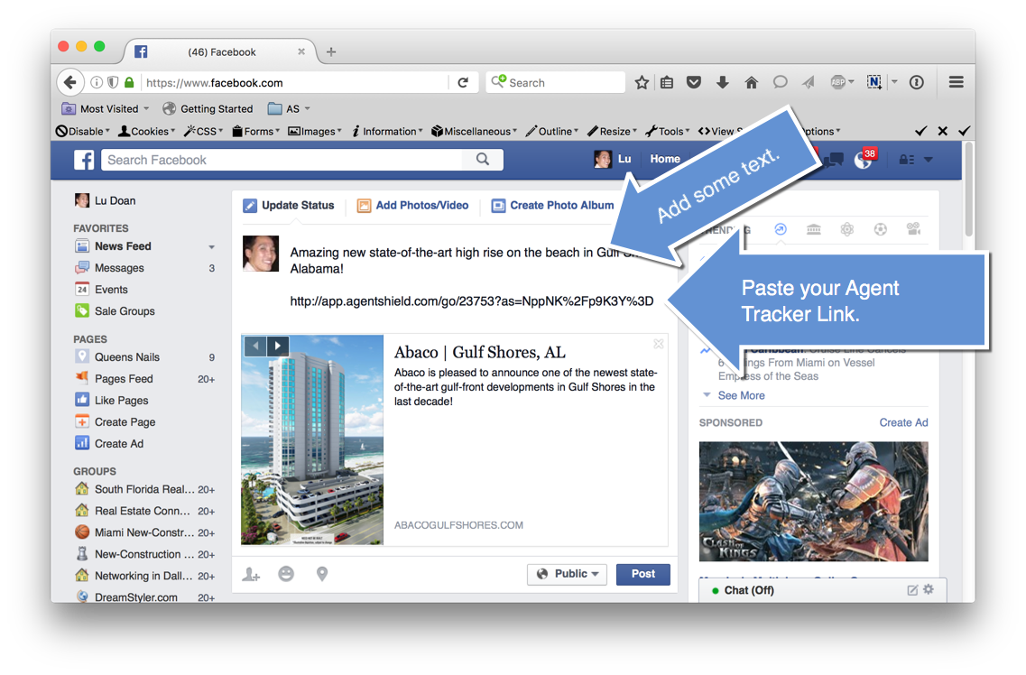Switch to the Add Photos/Video tab
Viewport: 1026px width, 675px height.
click(413, 206)
